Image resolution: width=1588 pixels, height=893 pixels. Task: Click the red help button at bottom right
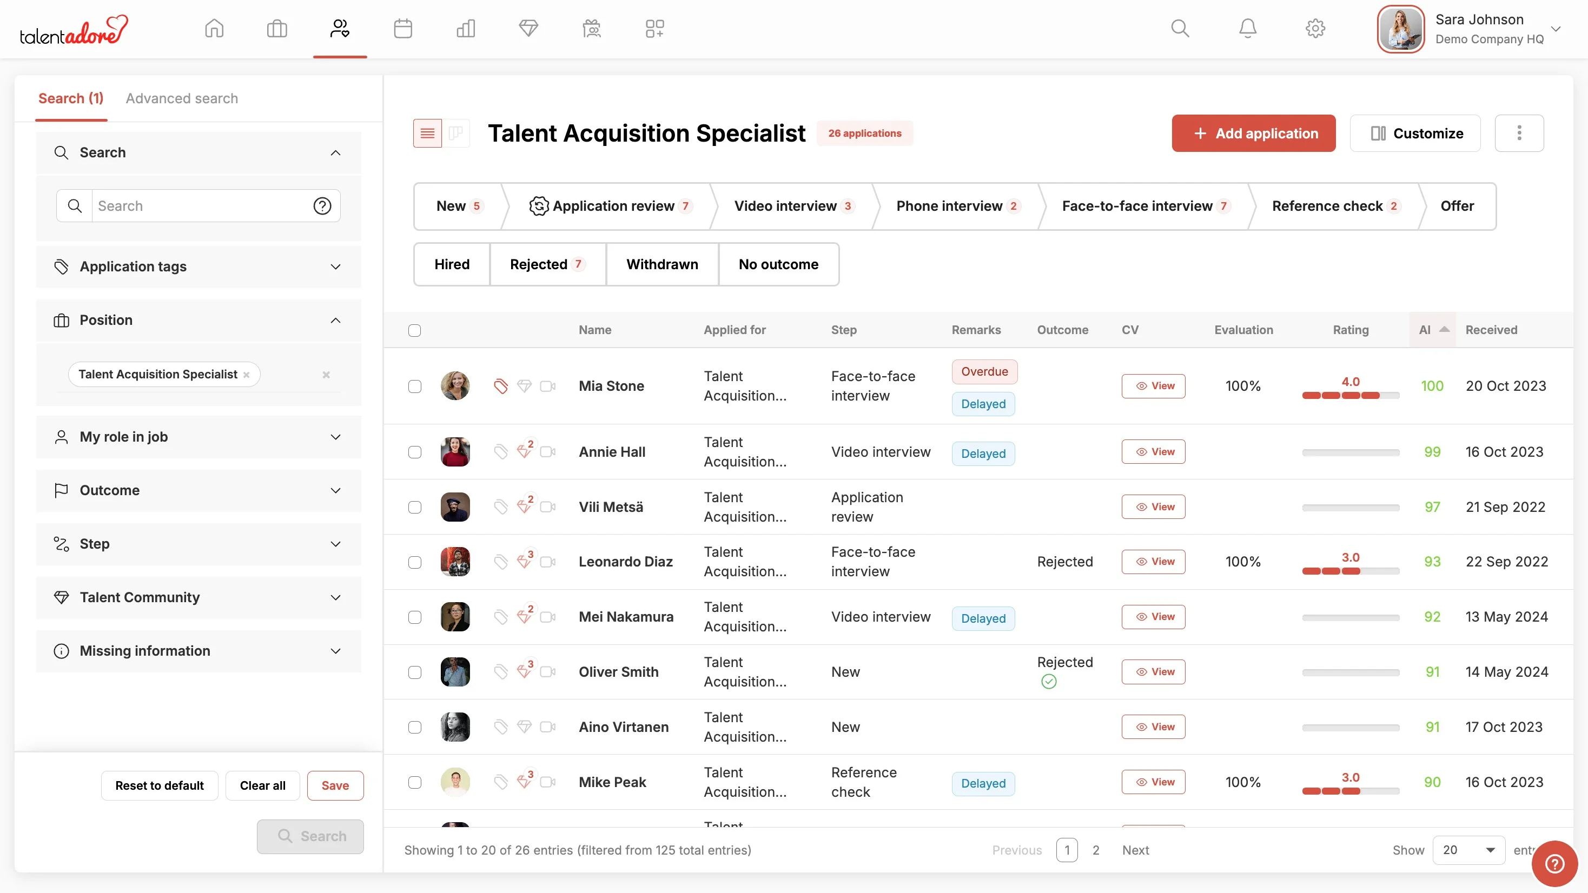pyautogui.click(x=1554, y=863)
